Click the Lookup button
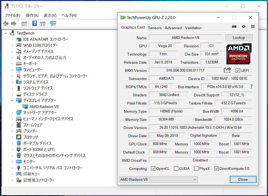Image resolution: width=268 pixels, height=196 pixels. click(239, 38)
